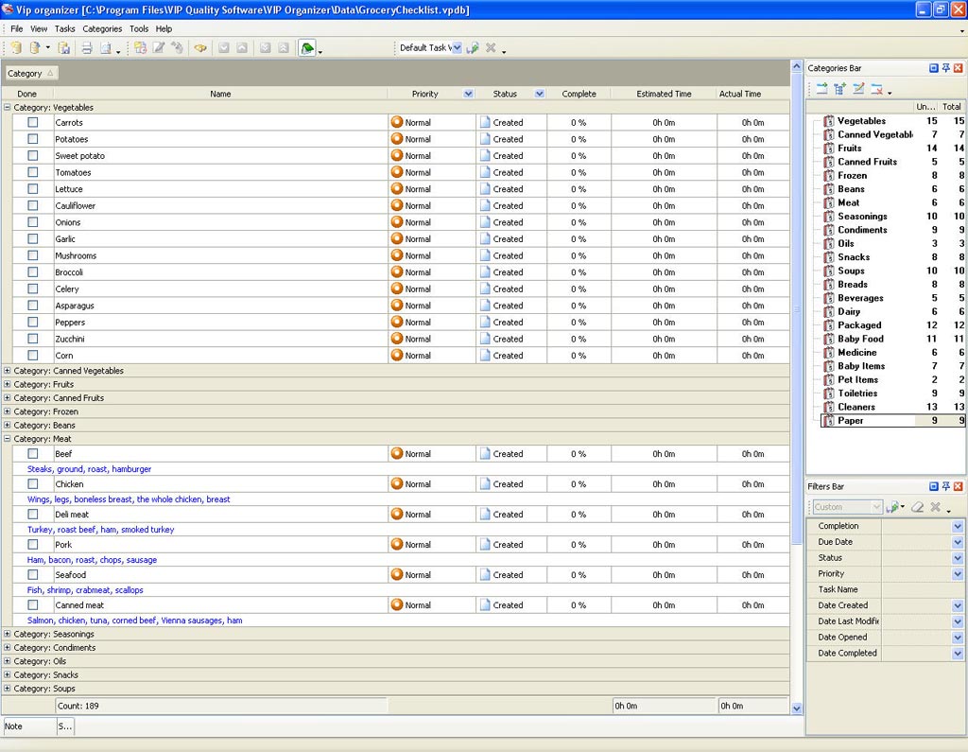
Task: Click the delete category icon with red X
Action: click(x=878, y=89)
